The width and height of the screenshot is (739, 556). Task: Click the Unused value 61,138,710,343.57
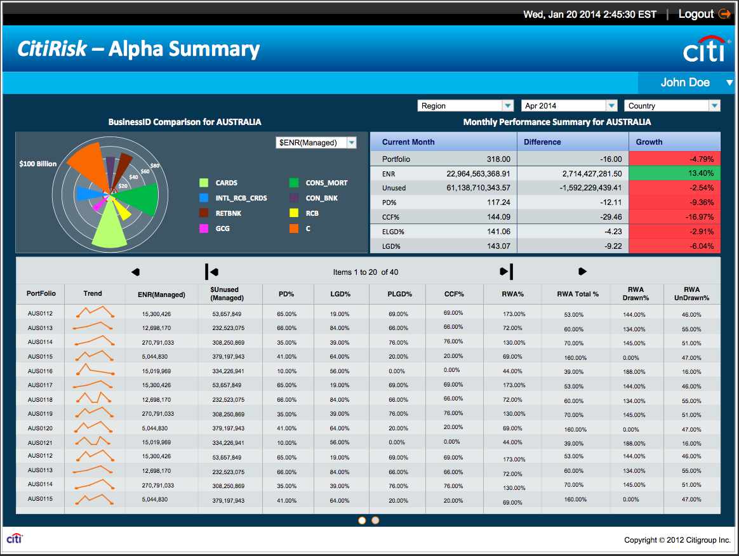478,187
